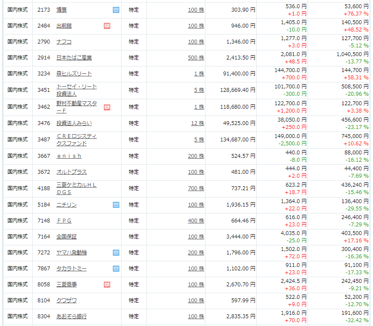The image size is (373, 326).
Task: Select the acquisition price 3,444.00 円
Action: (241, 237)
